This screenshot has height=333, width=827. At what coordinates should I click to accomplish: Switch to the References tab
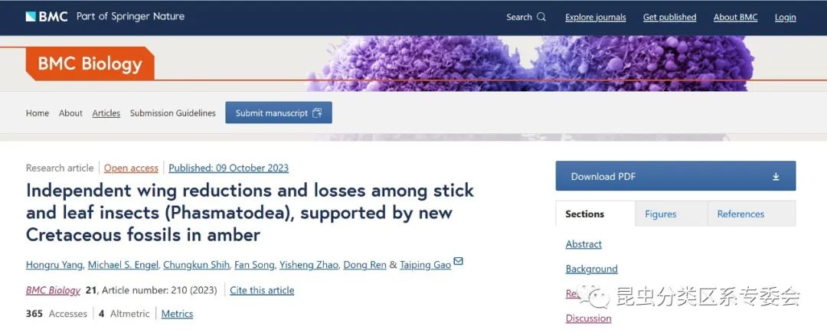click(740, 214)
